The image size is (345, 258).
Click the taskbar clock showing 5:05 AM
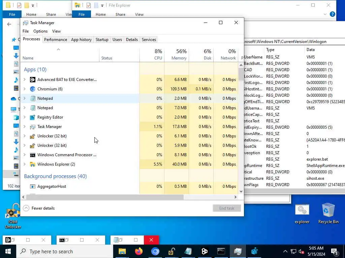316,251
